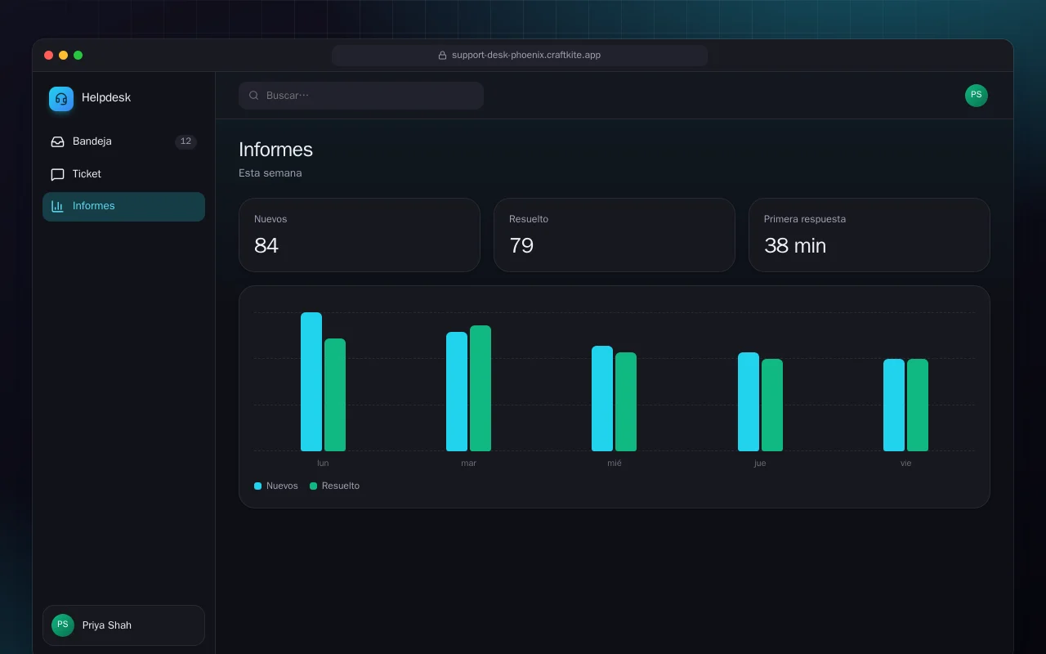Screen dimensions: 1046x654
Task: Open the PS avatar in top bar
Action: (977, 96)
